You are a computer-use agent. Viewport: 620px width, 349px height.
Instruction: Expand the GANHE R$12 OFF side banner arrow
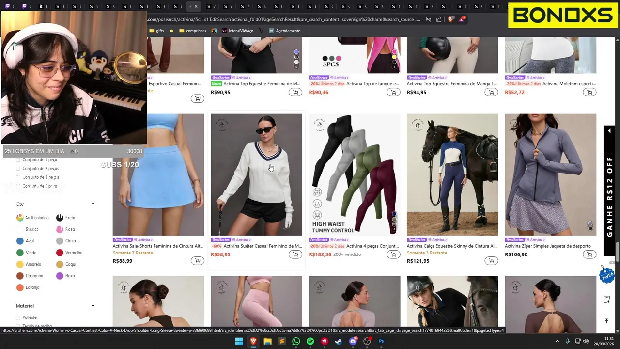tap(609, 131)
